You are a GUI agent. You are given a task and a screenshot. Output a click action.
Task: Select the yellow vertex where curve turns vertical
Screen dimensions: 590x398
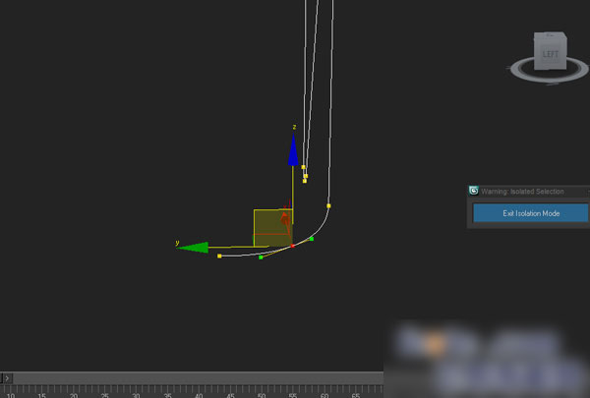tap(328, 205)
